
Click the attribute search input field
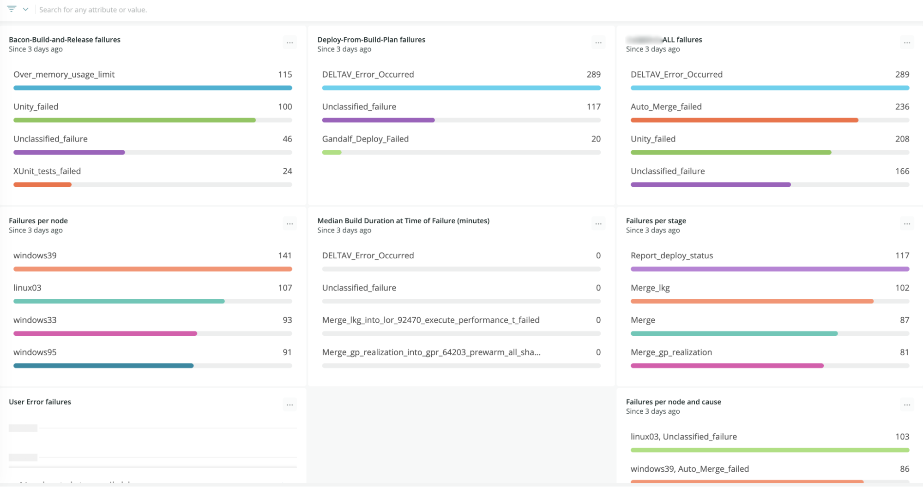pyautogui.click(x=185, y=10)
